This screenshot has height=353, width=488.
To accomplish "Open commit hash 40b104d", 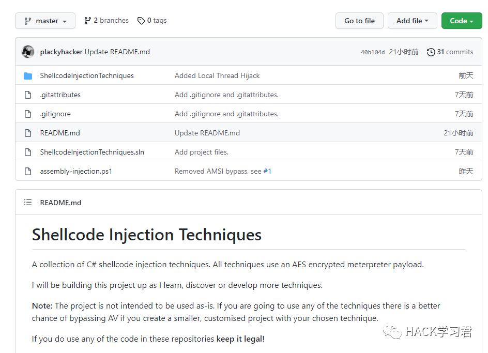I will coord(372,52).
